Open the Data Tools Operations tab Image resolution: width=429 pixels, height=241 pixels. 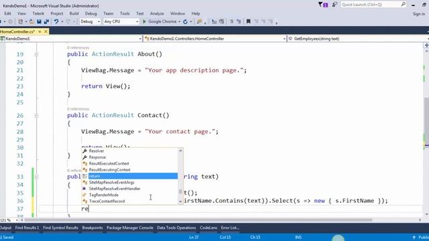(176, 228)
